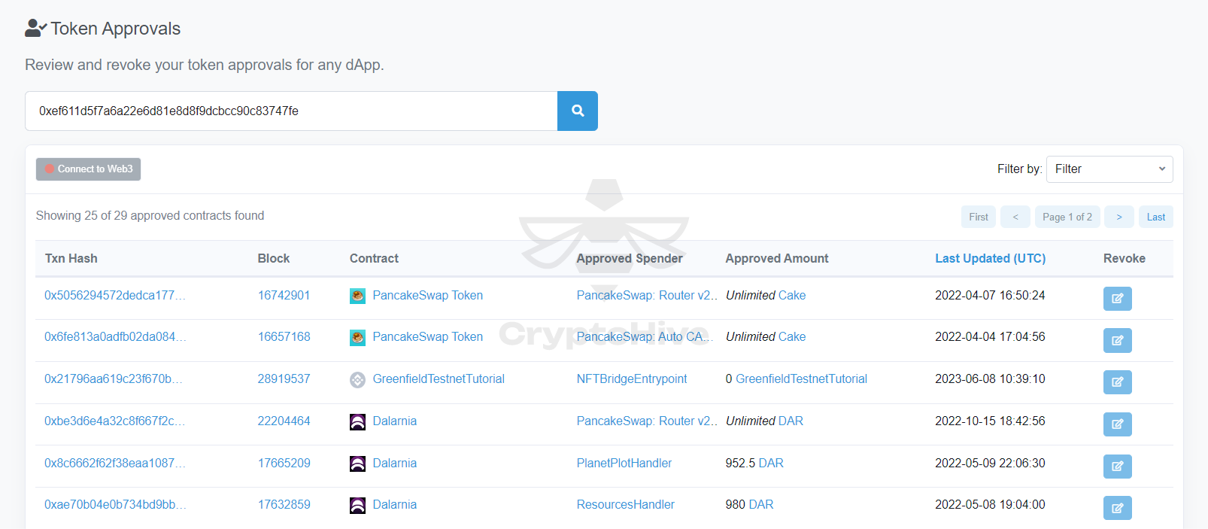Click Dalarnia icon in block 17632859 row

point(357,506)
